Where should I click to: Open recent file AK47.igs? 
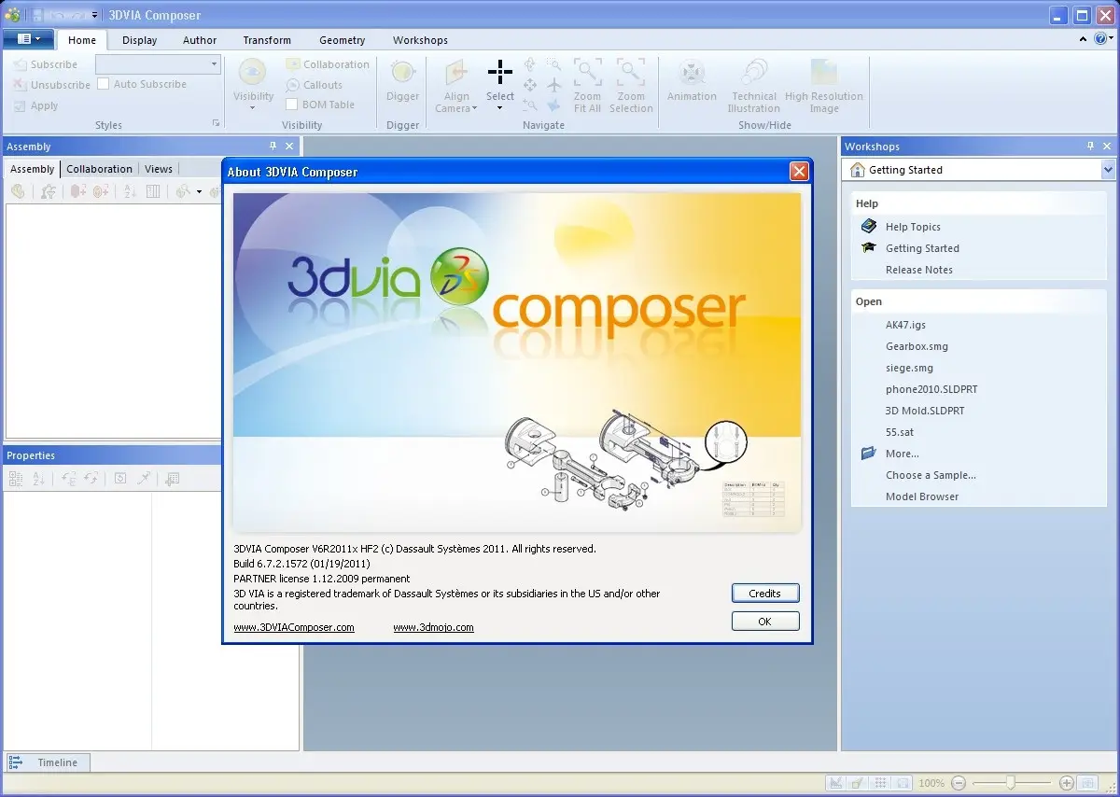pyautogui.click(x=905, y=325)
